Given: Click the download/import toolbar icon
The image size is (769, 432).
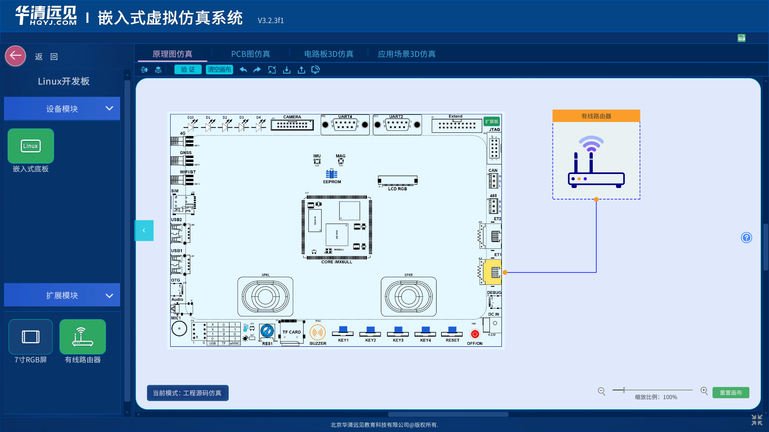Looking at the screenshot, I should tap(287, 70).
